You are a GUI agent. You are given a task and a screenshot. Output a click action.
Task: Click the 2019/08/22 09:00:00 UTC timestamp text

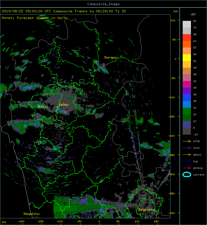26,11
